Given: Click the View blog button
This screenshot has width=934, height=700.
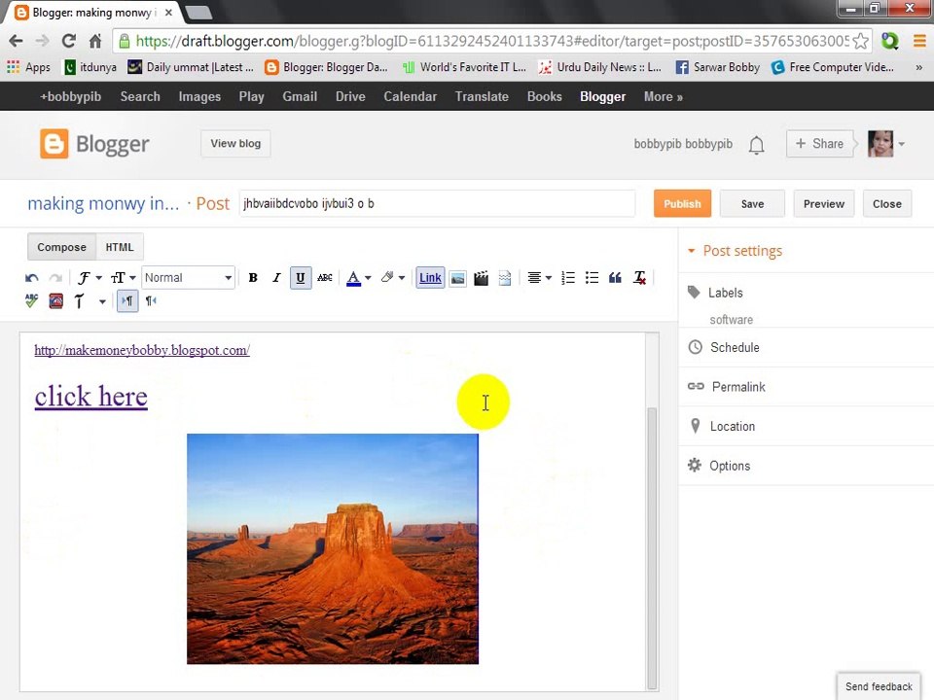Looking at the screenshot, I should pyautogui.click(x=235, y=144).
